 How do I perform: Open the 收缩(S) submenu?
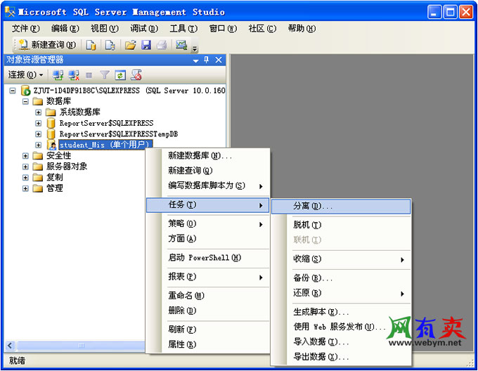pos(341,259)
